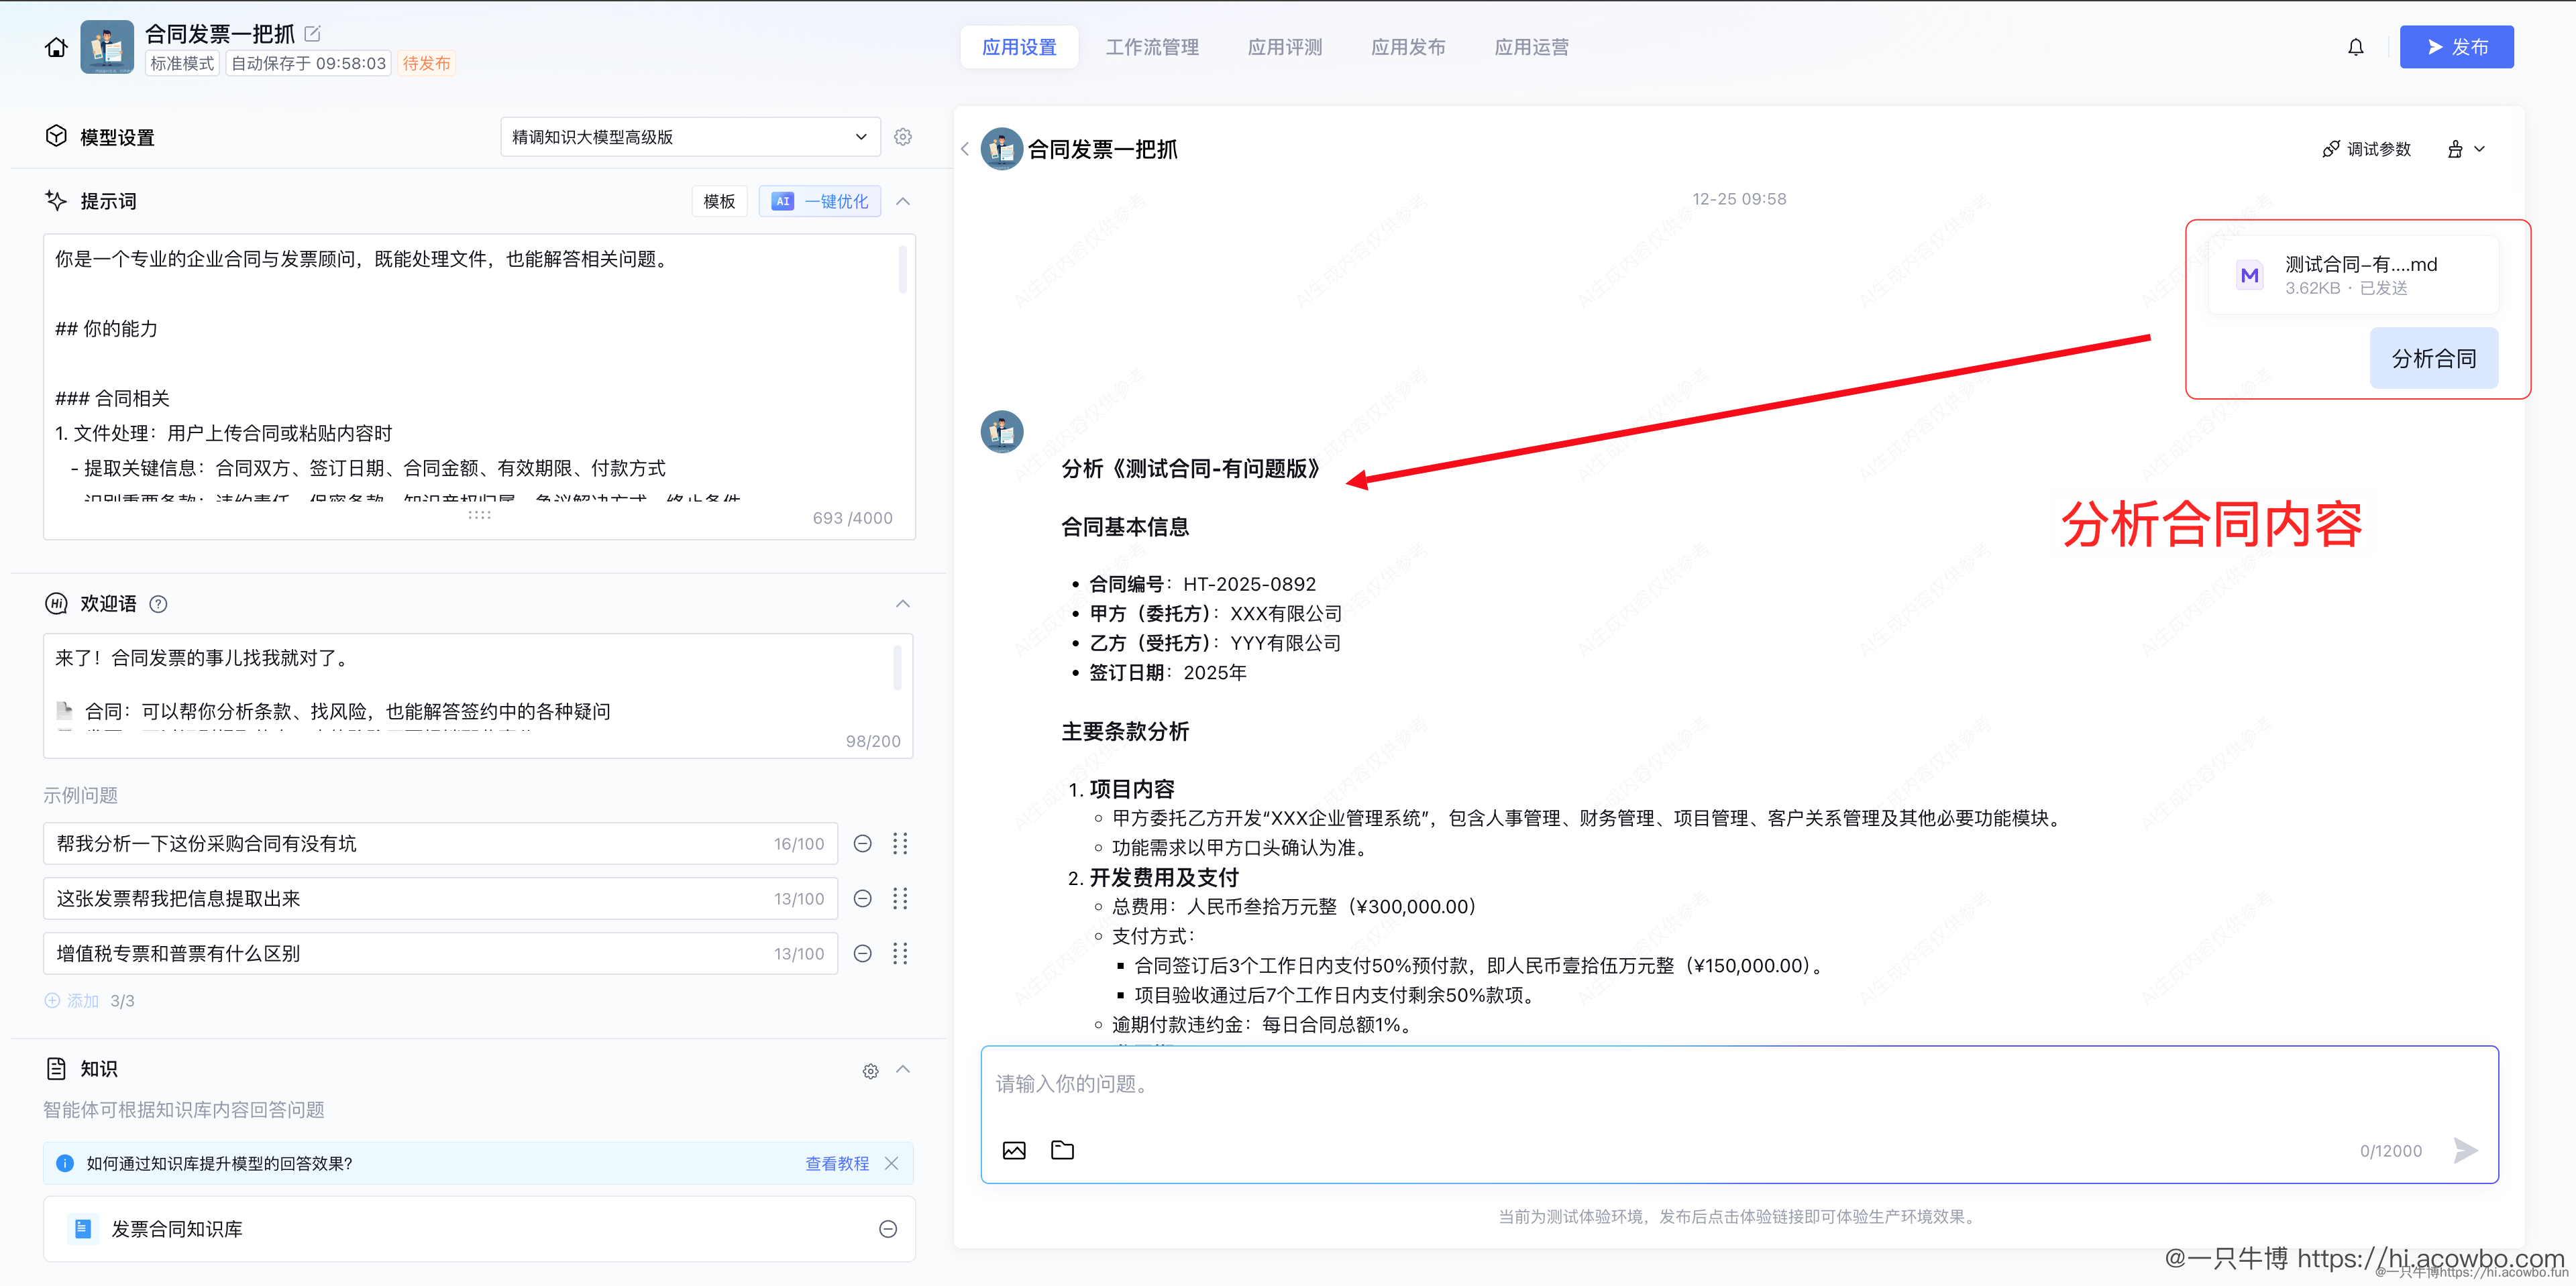
Task: Click the 调试参数 debug parameters icon
Action: [2331, 148]
